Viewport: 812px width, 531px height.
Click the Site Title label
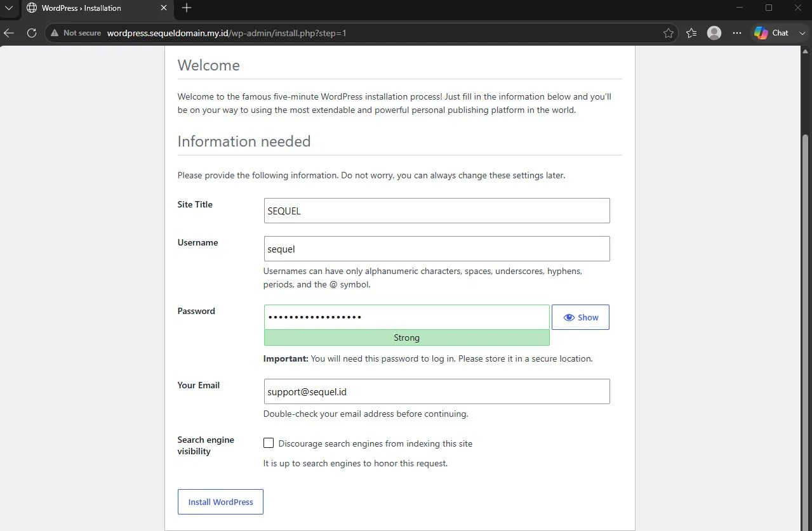point(195,204)
